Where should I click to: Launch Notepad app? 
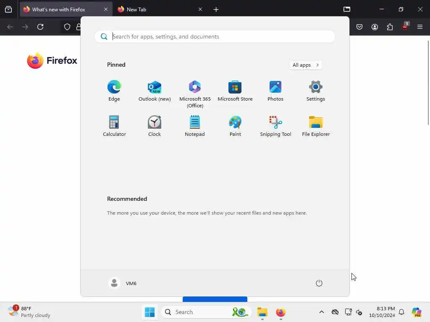[195, 126]
